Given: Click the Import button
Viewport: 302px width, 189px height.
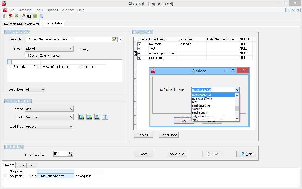Looking at the screenshot, I should click(143, 154).
